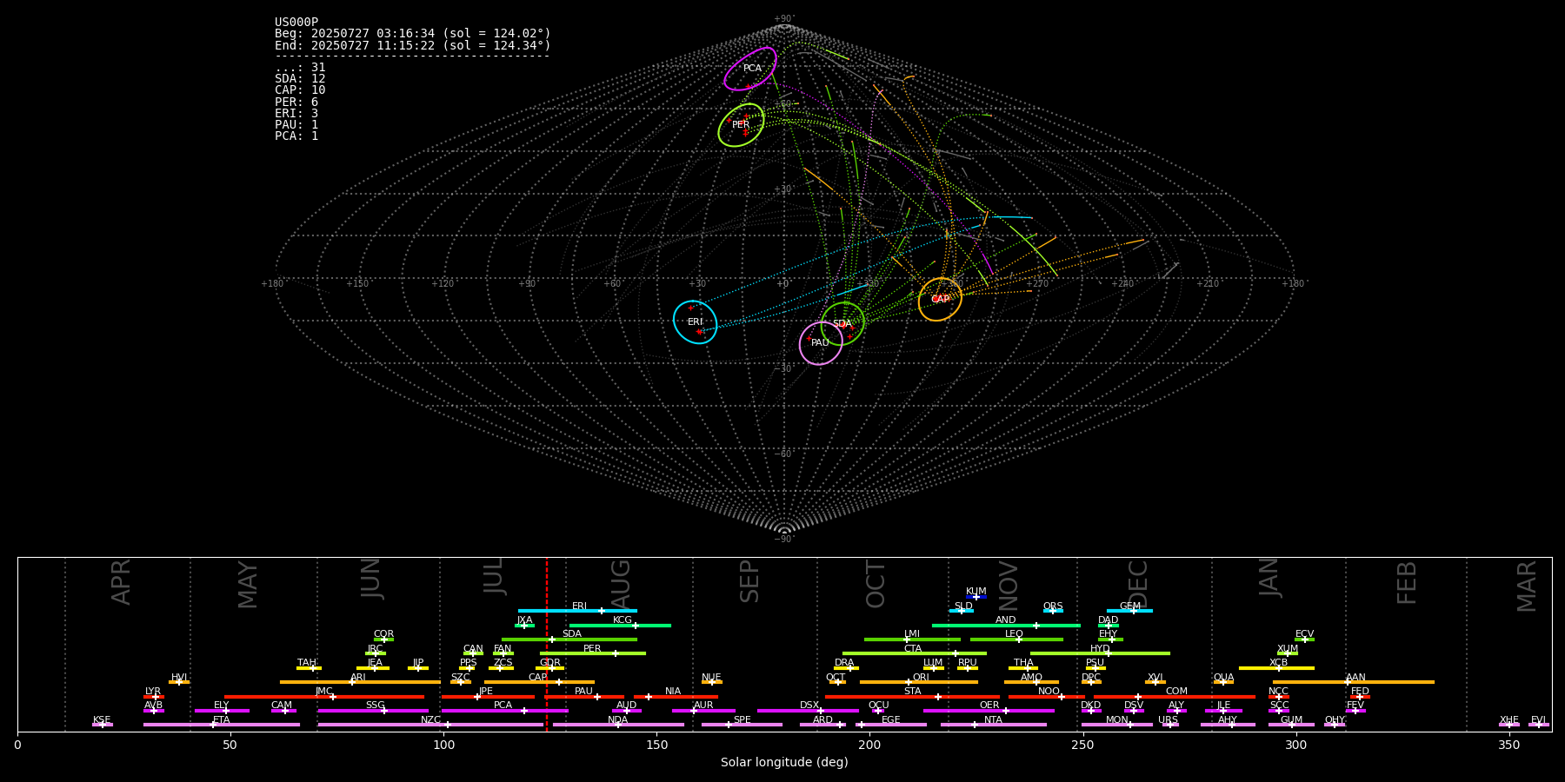Select the JMC red shower bar
This screenshot has height=782, width=1565.
[324, 696]
